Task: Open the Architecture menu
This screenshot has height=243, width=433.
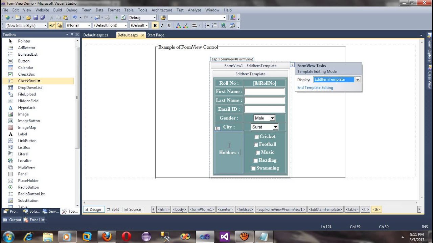Action: pyautogui.click(x=162, y=10)
